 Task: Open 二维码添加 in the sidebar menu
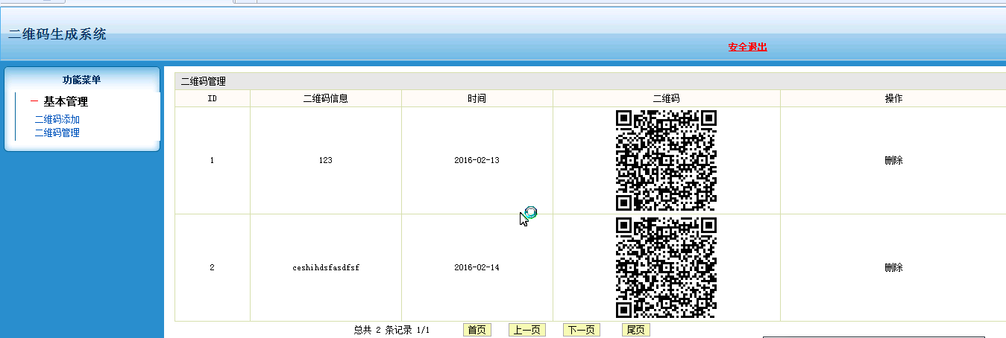(x=57, y=119)
